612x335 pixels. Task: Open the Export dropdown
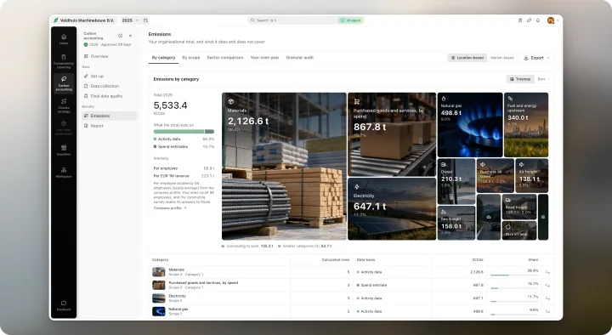click(x=536, y=58)
